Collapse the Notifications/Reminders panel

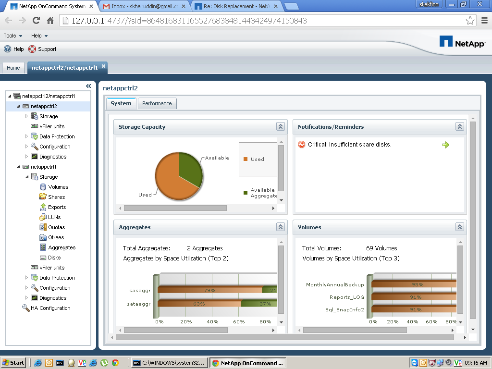tap(459, 127)
